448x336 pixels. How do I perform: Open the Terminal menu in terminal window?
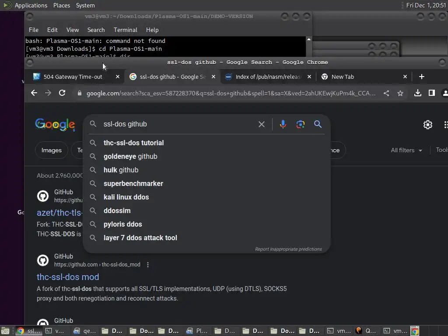(x=126, y=30)
